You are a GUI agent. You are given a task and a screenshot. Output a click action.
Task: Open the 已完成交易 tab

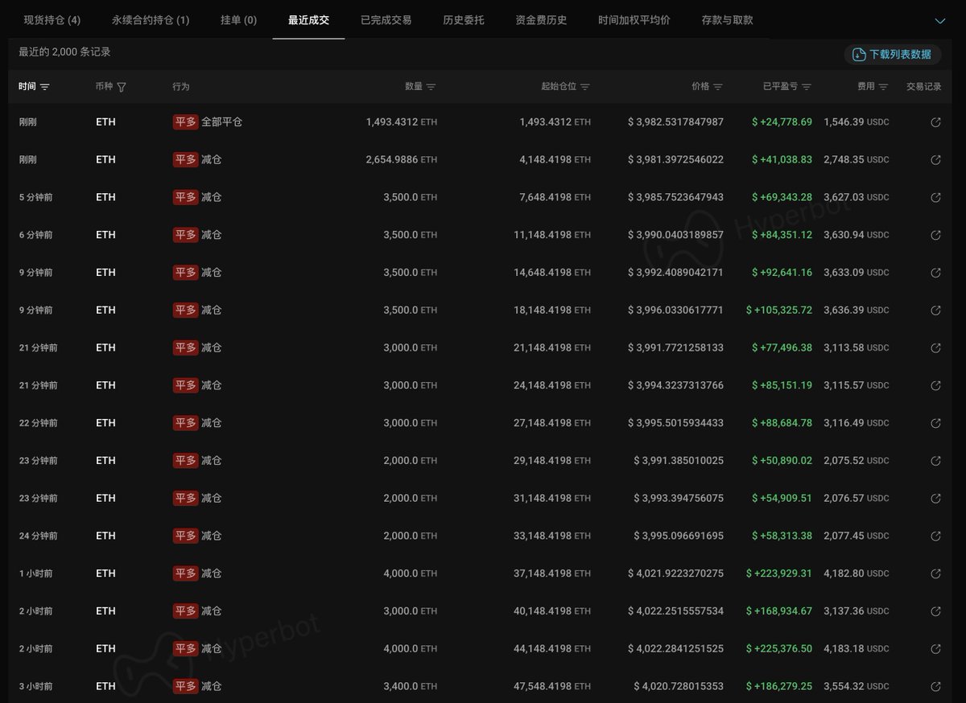386,20
